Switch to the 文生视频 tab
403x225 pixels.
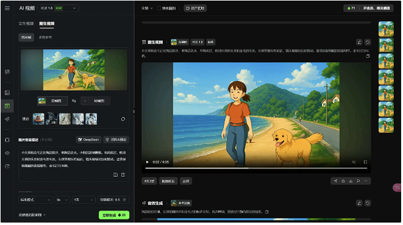point(26,23)
